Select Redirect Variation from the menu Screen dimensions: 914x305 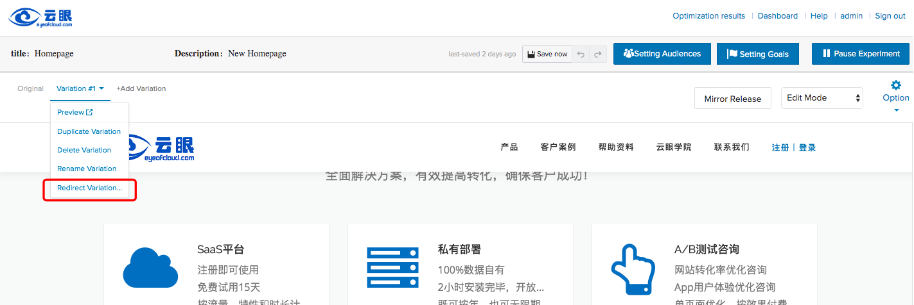pos(89,188)
